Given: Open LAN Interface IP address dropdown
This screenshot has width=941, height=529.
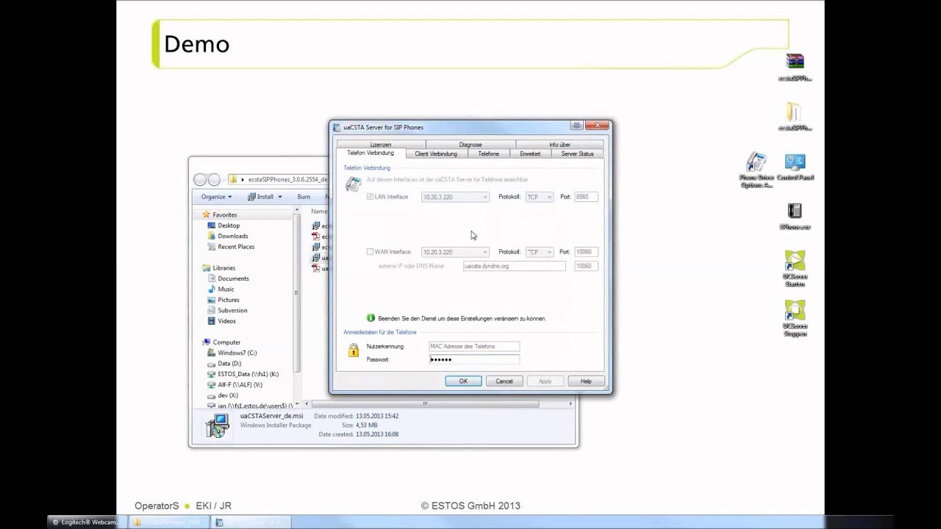Looking at the screenshot, I should pos(455,197).
